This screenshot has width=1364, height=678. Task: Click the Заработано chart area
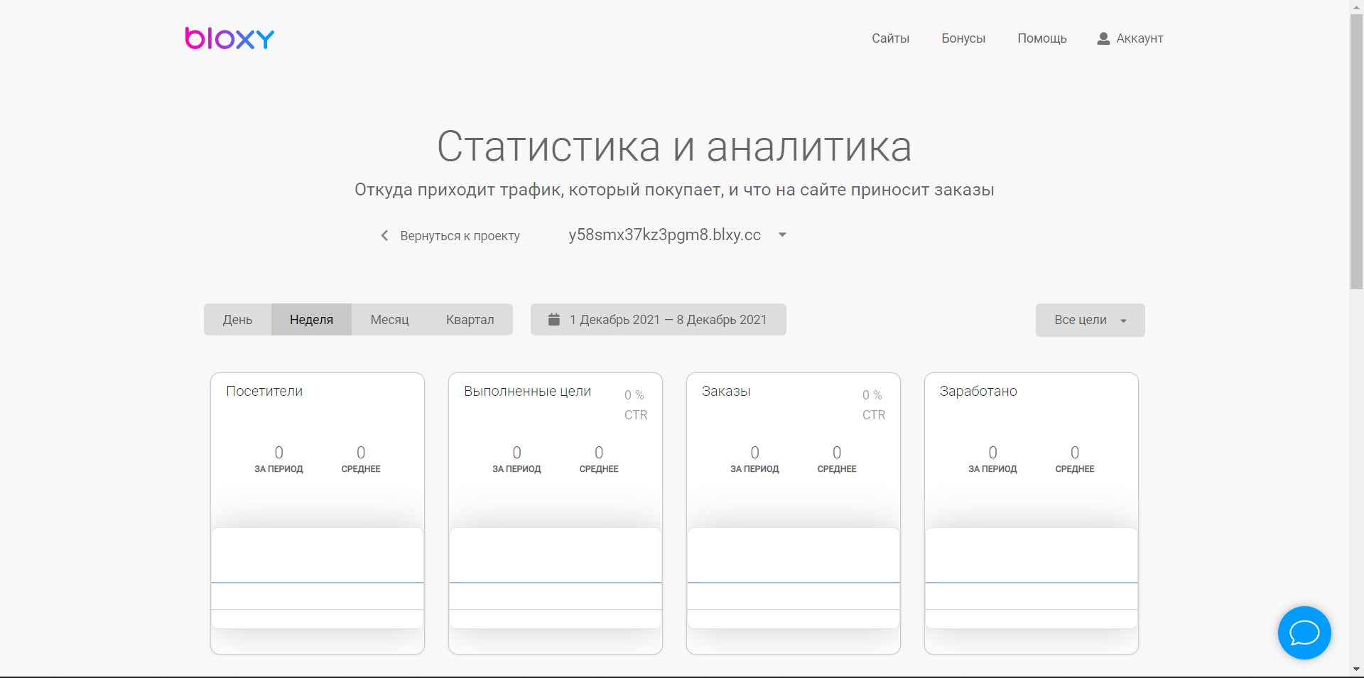1032,578
